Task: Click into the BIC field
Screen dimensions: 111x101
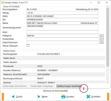Action: 62,20
